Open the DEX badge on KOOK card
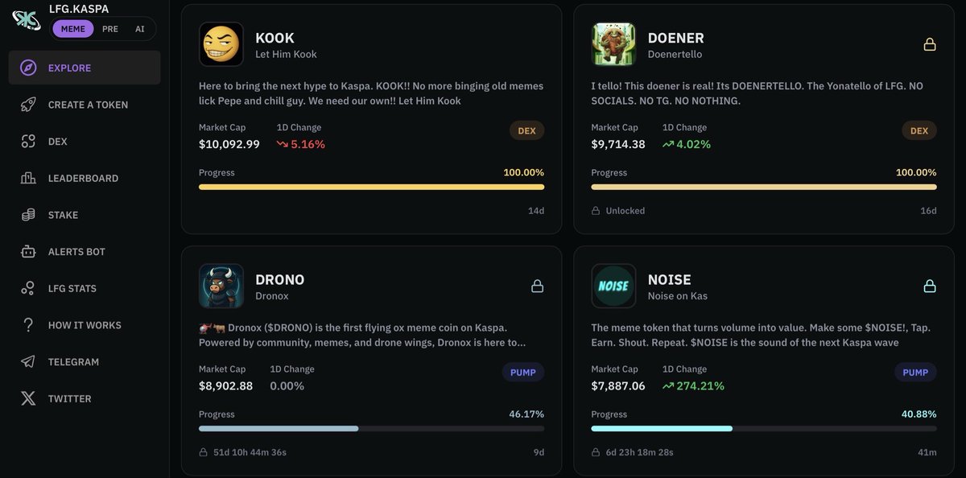The image size is (966, 478). (x=526, y=130)
